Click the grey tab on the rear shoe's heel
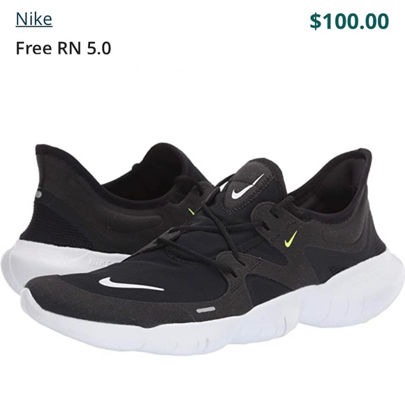 (38, 194)
